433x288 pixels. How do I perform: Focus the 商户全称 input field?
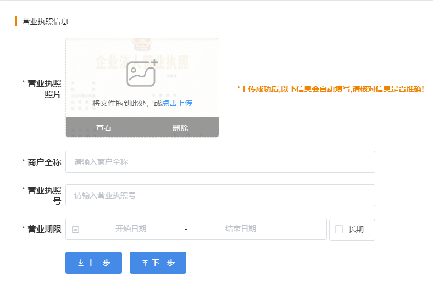[x=220, y=162]
